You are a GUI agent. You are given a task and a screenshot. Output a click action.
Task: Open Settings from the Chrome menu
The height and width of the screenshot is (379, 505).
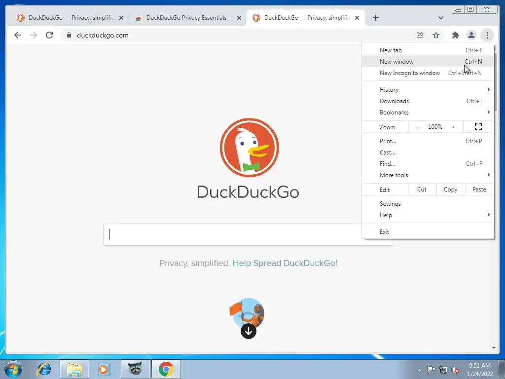click(428, 204)
